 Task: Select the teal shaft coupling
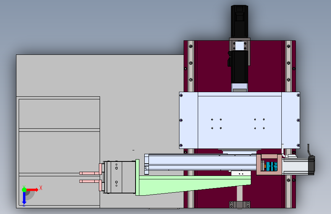click(x=271, y=166)
